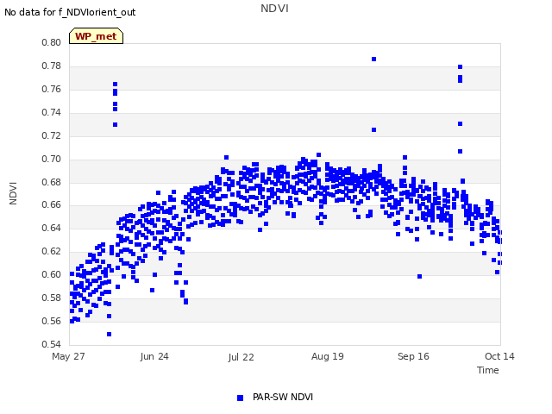The height and width of the screenshot is (414, 552).
Task: Click the vertical NDVI axis label
Action: point(13,193)
